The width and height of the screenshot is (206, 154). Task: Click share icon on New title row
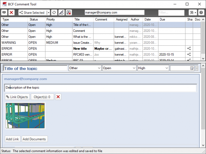pos(189,49)
